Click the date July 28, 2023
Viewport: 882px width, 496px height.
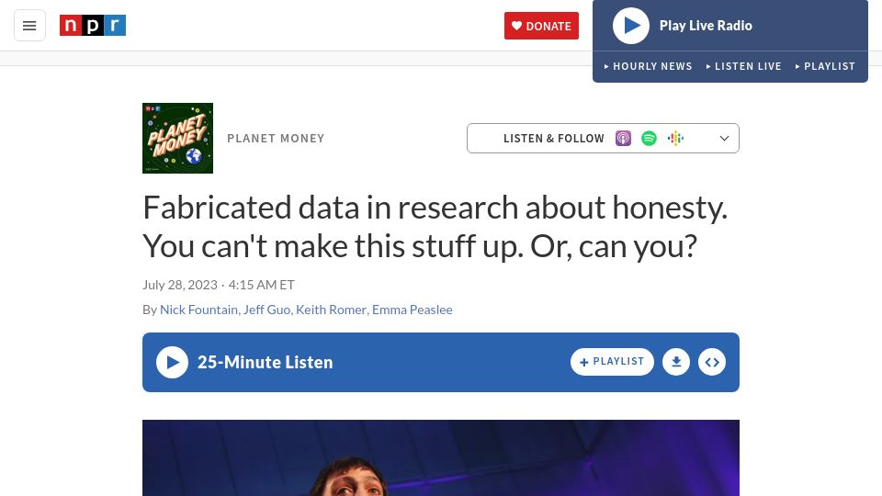point(180,285)
